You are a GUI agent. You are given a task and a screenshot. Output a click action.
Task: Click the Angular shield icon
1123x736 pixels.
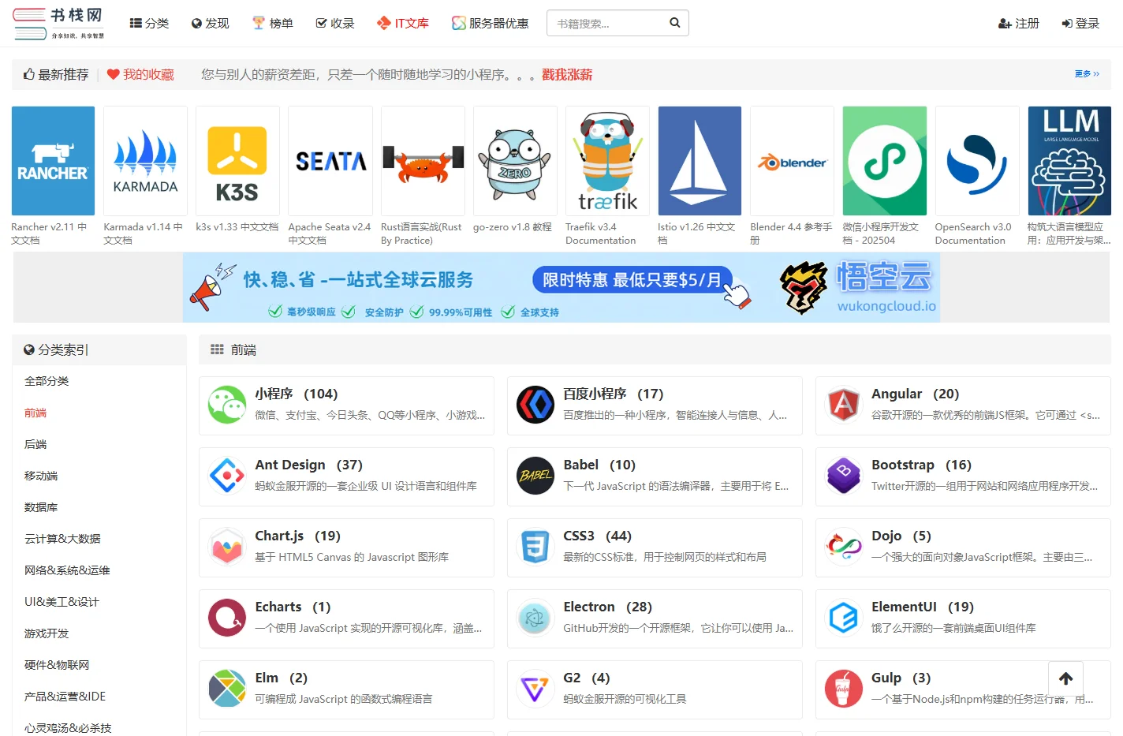(844, 405)
